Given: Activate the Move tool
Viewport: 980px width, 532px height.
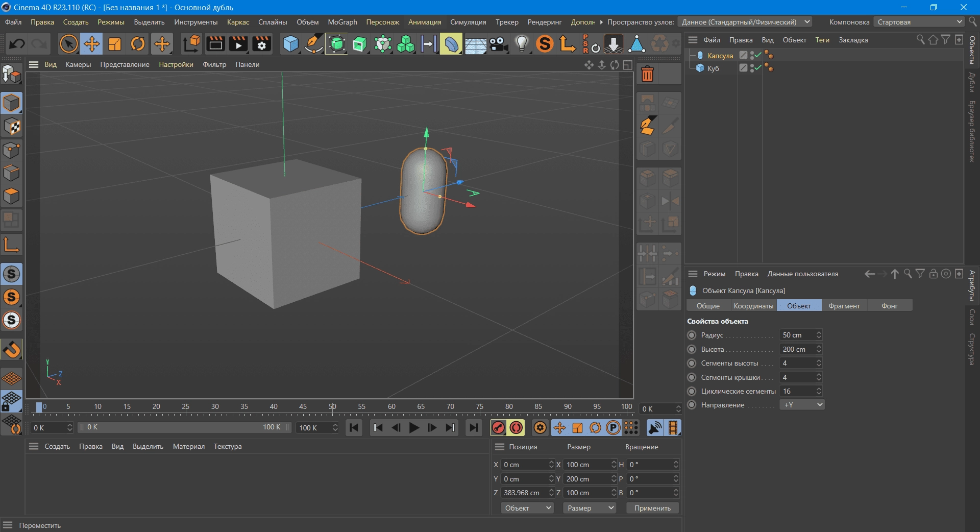Looking at the screenshot, I should point(92,44).
